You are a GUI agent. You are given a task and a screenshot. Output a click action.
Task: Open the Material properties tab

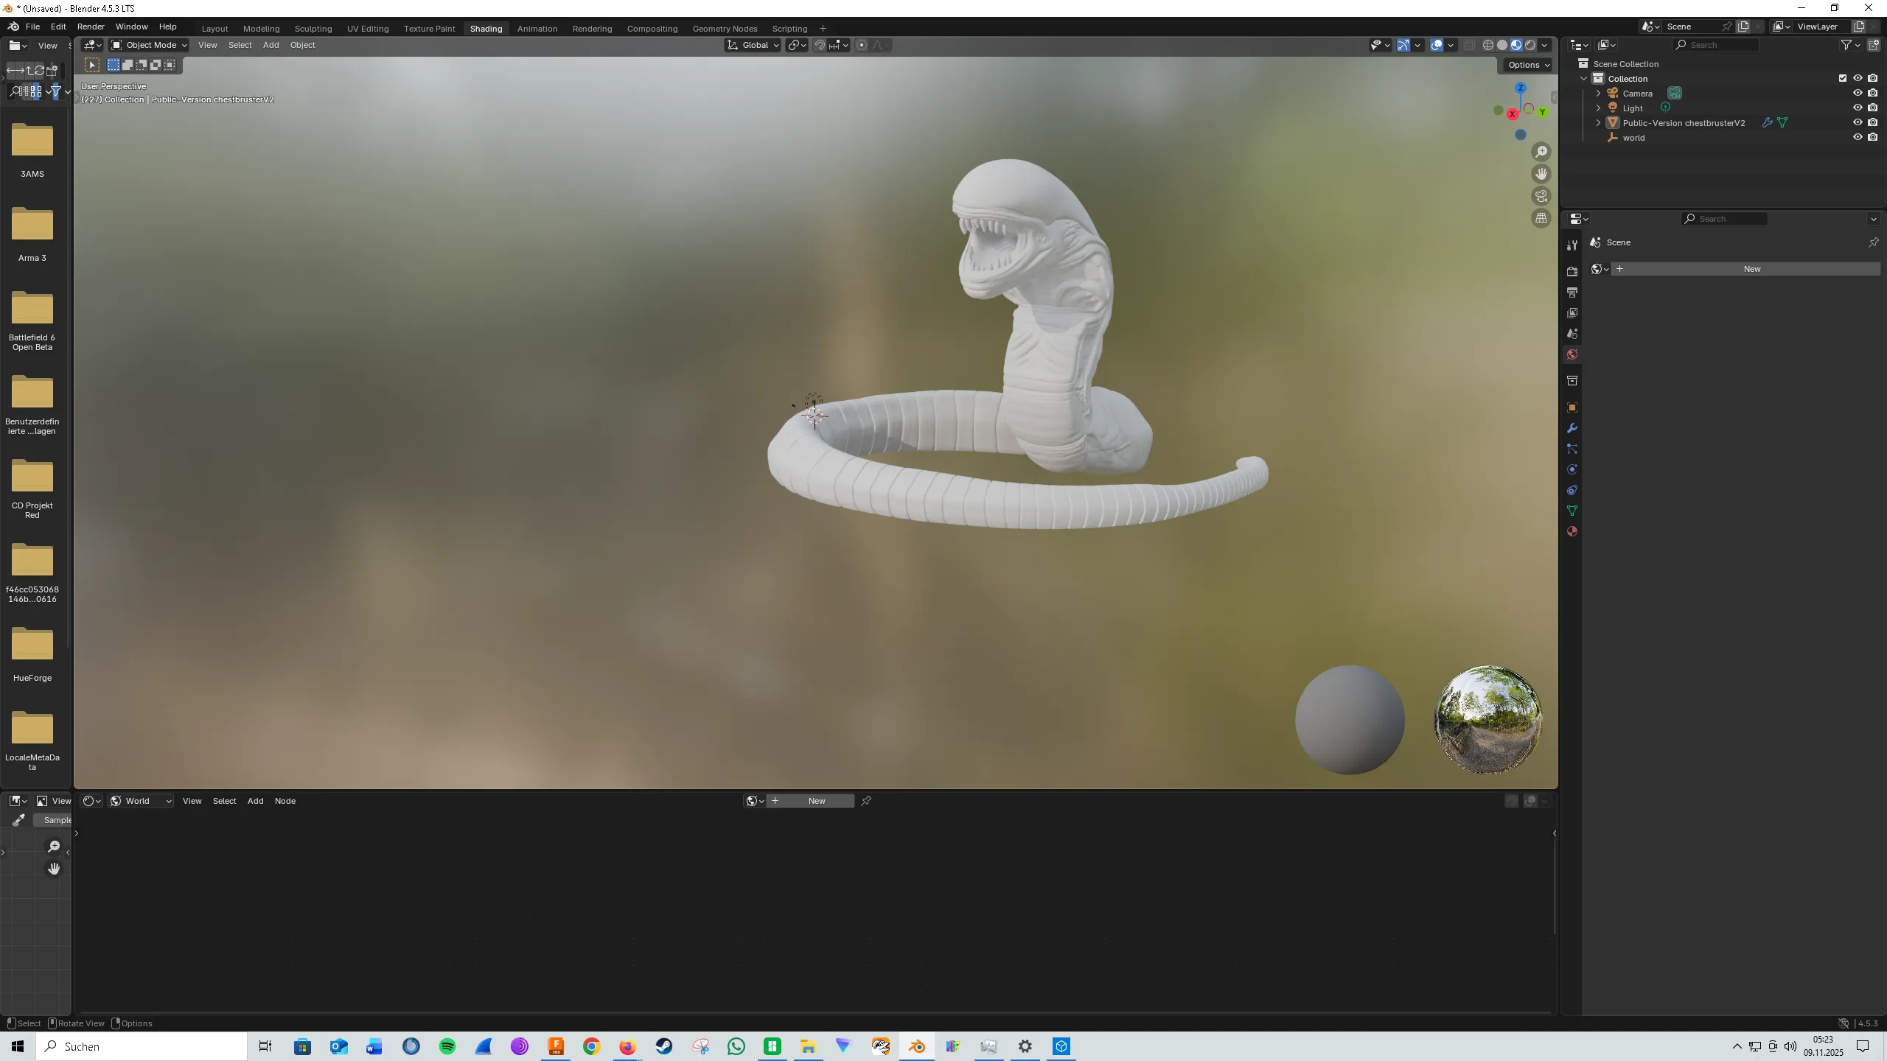[1572, 531]
